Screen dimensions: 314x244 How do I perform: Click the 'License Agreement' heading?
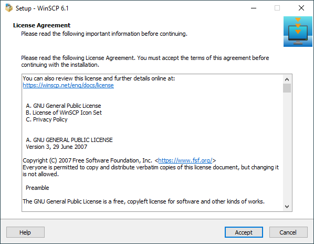tap(41, 25)
